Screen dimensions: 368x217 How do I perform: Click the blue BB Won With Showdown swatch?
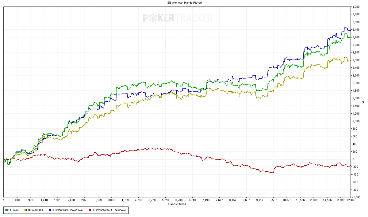coord(50,210)
